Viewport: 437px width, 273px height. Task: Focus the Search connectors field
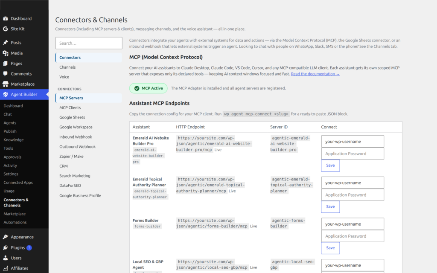click(89, 43)
